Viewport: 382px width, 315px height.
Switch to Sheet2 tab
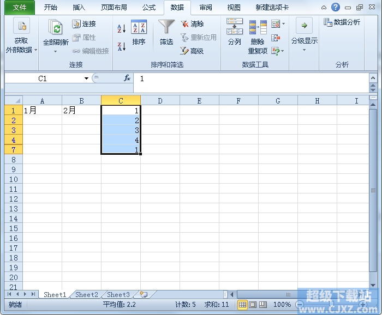point(87,295)
